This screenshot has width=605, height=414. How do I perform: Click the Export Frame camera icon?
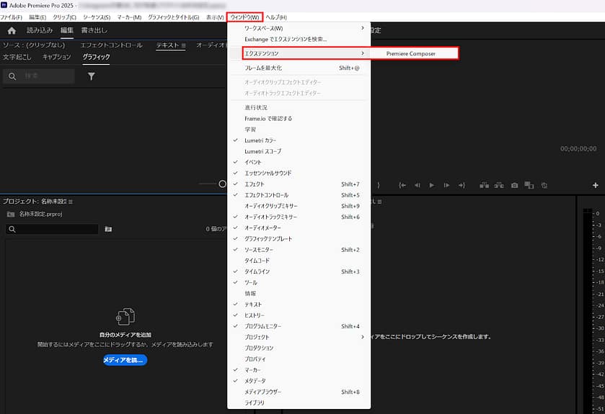click(514, 185)
